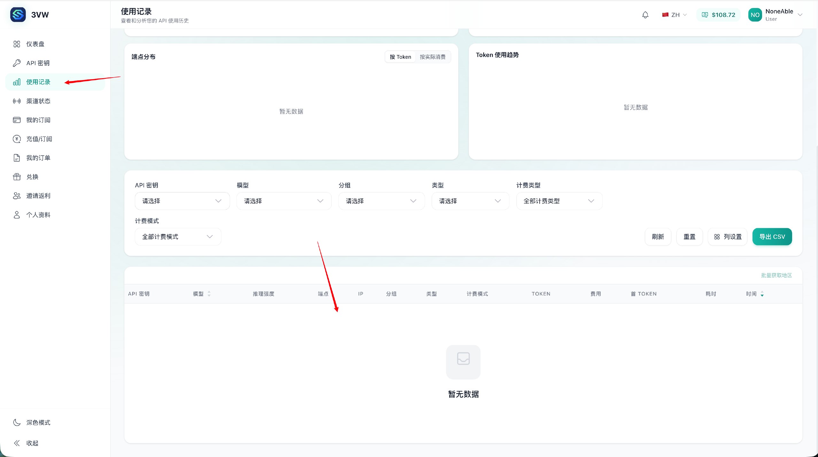The height and width of the screenshot is (457, 818).
Task: Click the 耗时 column header
Action: [711, 294]
